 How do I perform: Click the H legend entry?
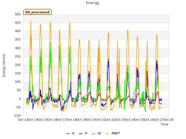coord(83,133)
